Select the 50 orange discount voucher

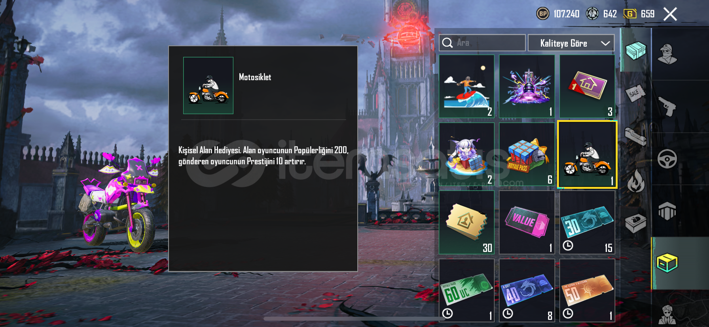coord(587,290)
